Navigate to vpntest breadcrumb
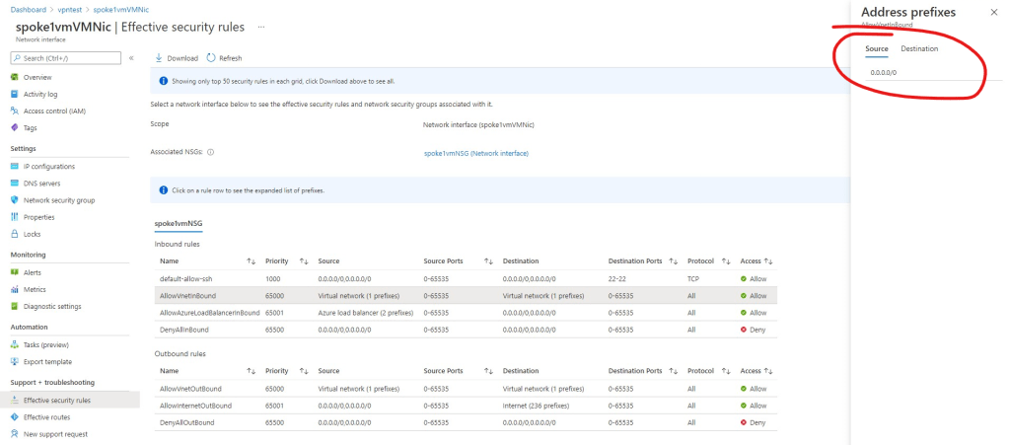The width and height of the screenshot is (1009, 445). [70, 9]
